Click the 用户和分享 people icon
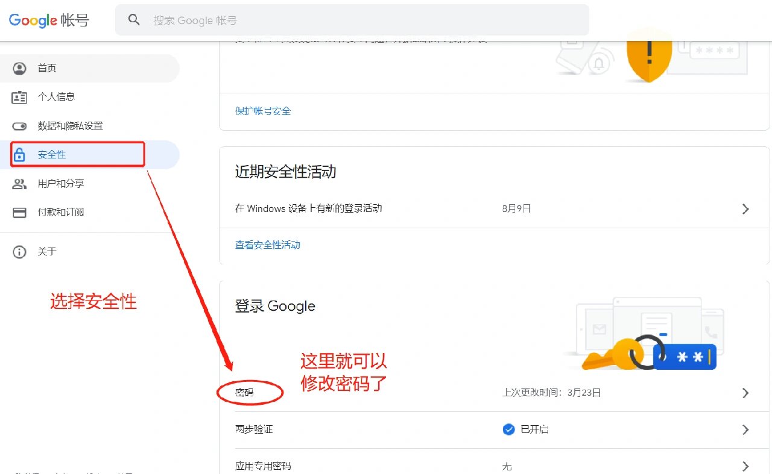Screen dimensions: 772x474 coord(20,184)
